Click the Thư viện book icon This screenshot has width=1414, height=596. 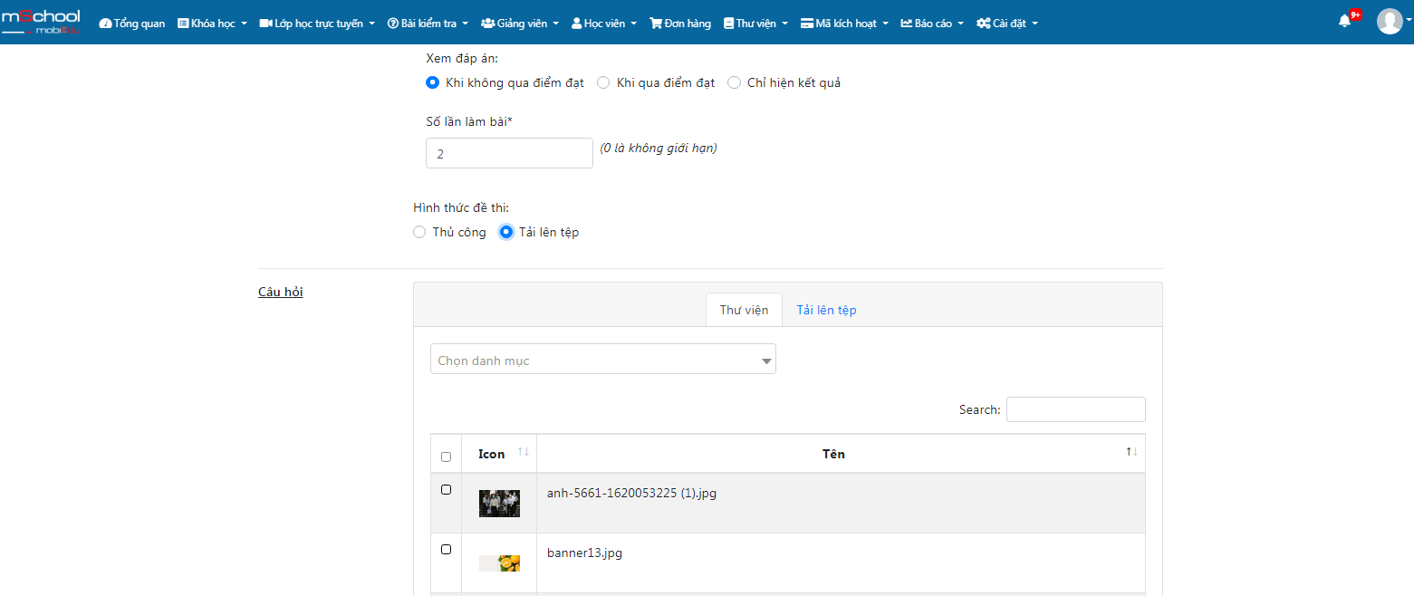[728, 24]
